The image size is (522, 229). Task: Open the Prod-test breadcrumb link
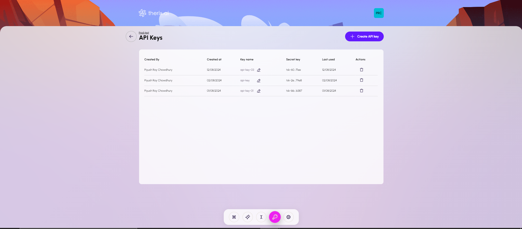[x=144, y=33]
